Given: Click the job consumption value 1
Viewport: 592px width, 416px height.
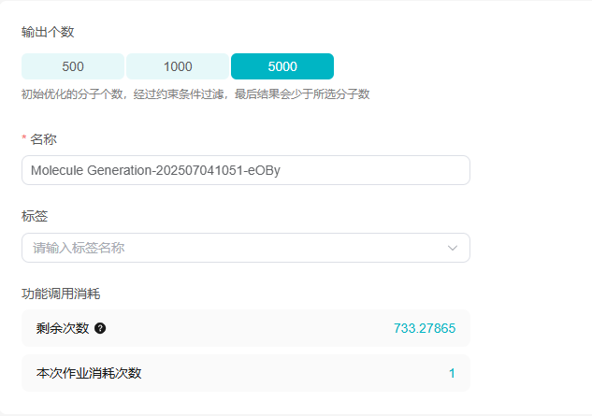Looking at the screenshot, I should 452,373.
